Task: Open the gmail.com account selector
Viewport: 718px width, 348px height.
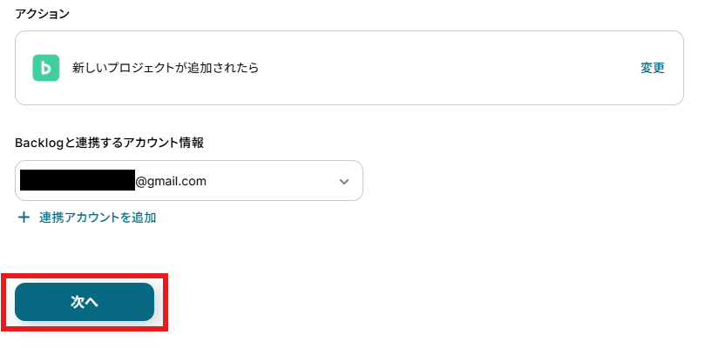Action: click(x=188, y=181)
